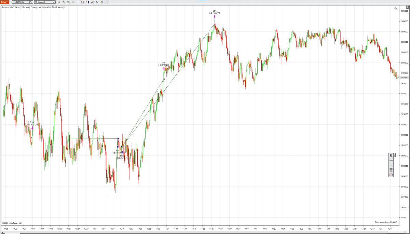Click the 10:48 time axis label
Viewport: 410px width, 234px height.
(122, 229)
